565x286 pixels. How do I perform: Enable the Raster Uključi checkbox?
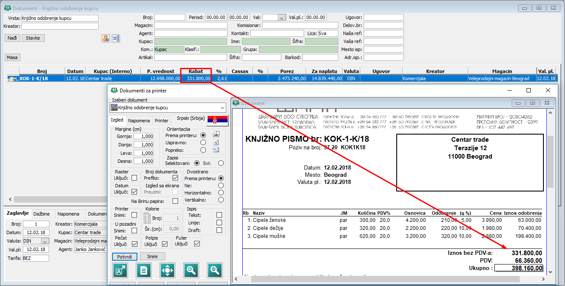pyautogui.click(x=134, y=178)
